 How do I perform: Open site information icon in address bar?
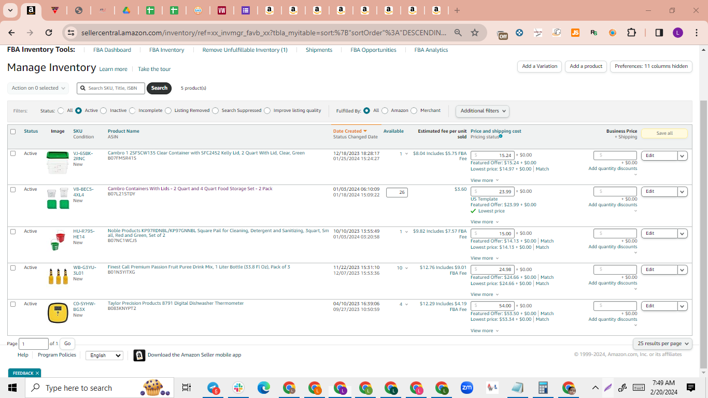point(72,33)
